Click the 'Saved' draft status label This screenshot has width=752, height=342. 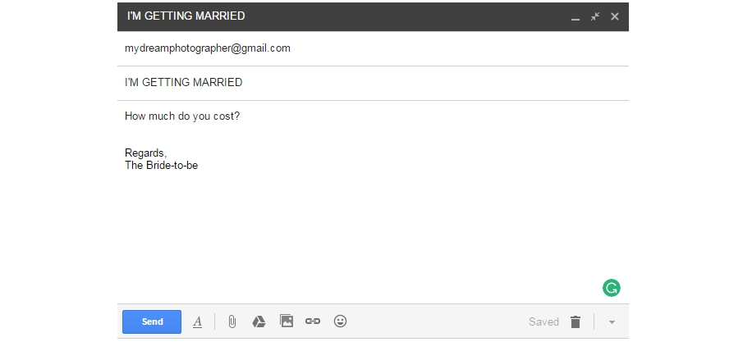click(x=543, y=322)
